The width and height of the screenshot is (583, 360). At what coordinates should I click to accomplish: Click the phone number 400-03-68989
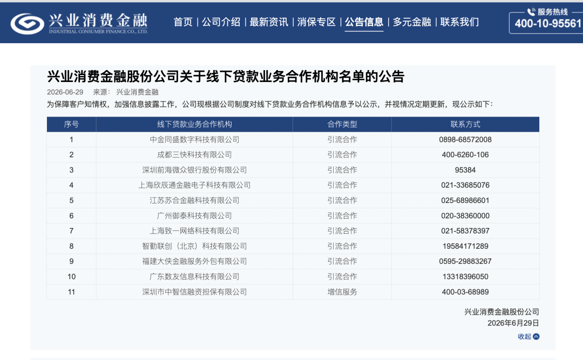(465, 292)
